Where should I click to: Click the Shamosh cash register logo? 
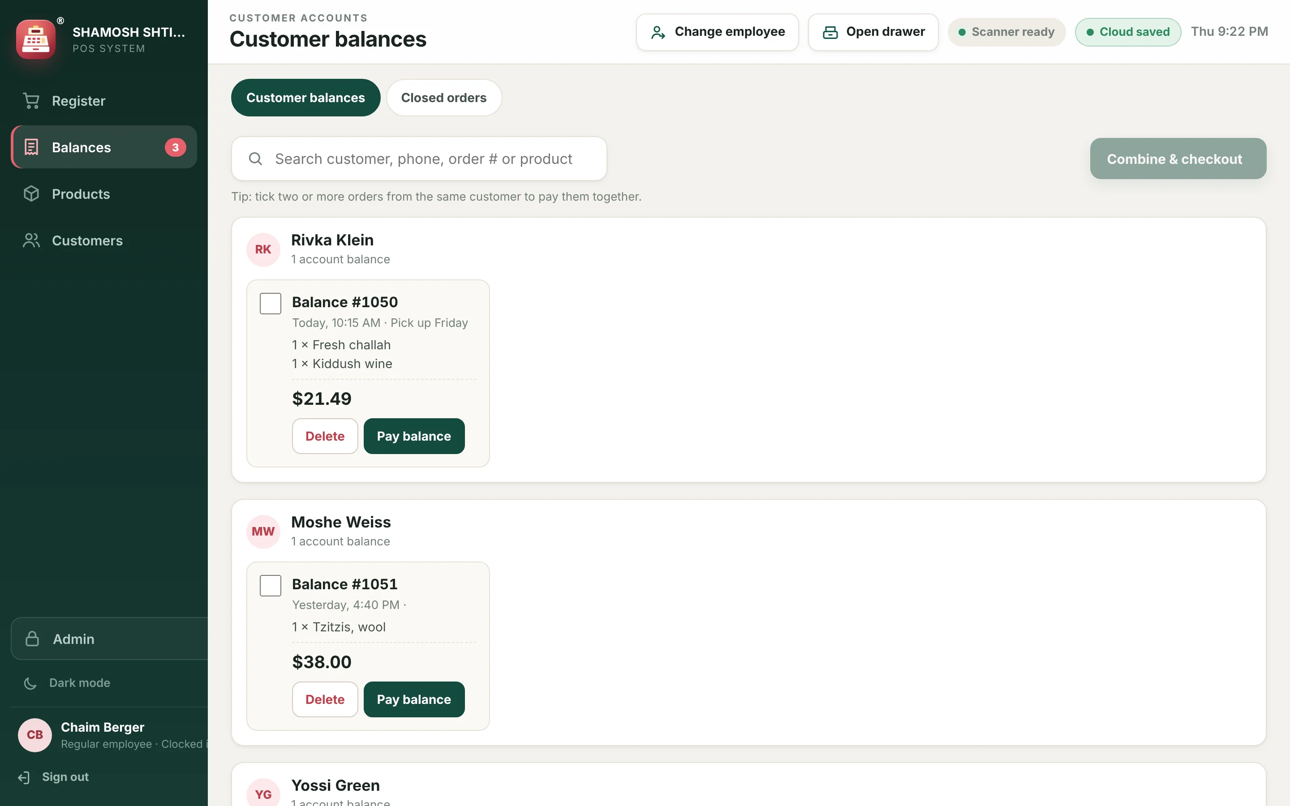tap(36, 39)
